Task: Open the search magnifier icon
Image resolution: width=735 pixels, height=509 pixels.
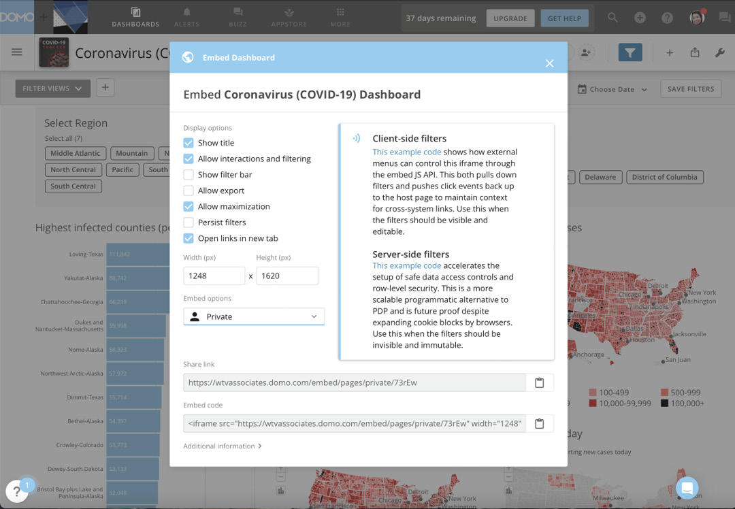Action: 612,18
